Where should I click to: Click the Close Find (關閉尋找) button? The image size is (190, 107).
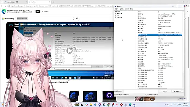point(178,91)
